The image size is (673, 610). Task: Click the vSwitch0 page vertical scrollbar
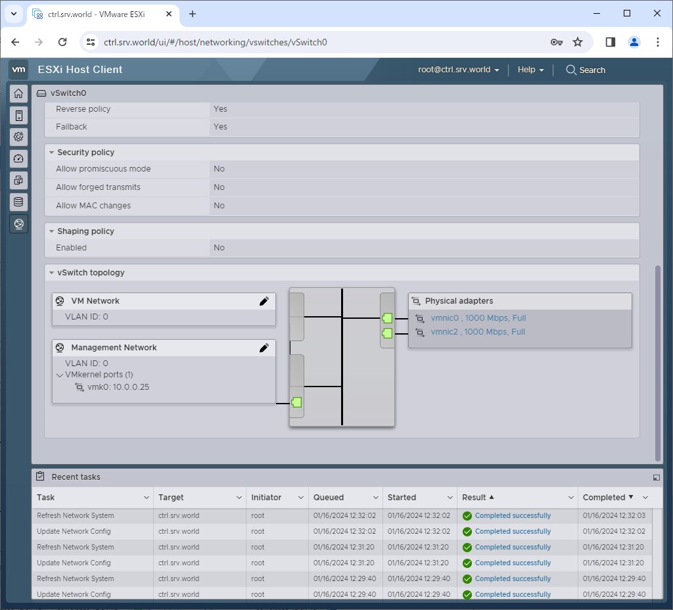(x=657, y=363)
